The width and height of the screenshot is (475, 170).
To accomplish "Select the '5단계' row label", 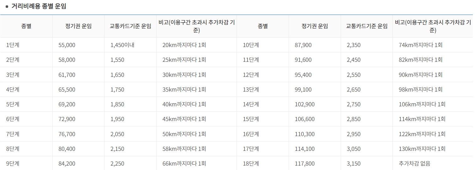I will click(x=13, y=104).
